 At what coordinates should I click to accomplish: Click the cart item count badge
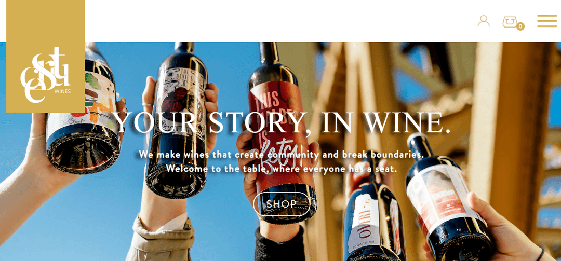(520, 26)
